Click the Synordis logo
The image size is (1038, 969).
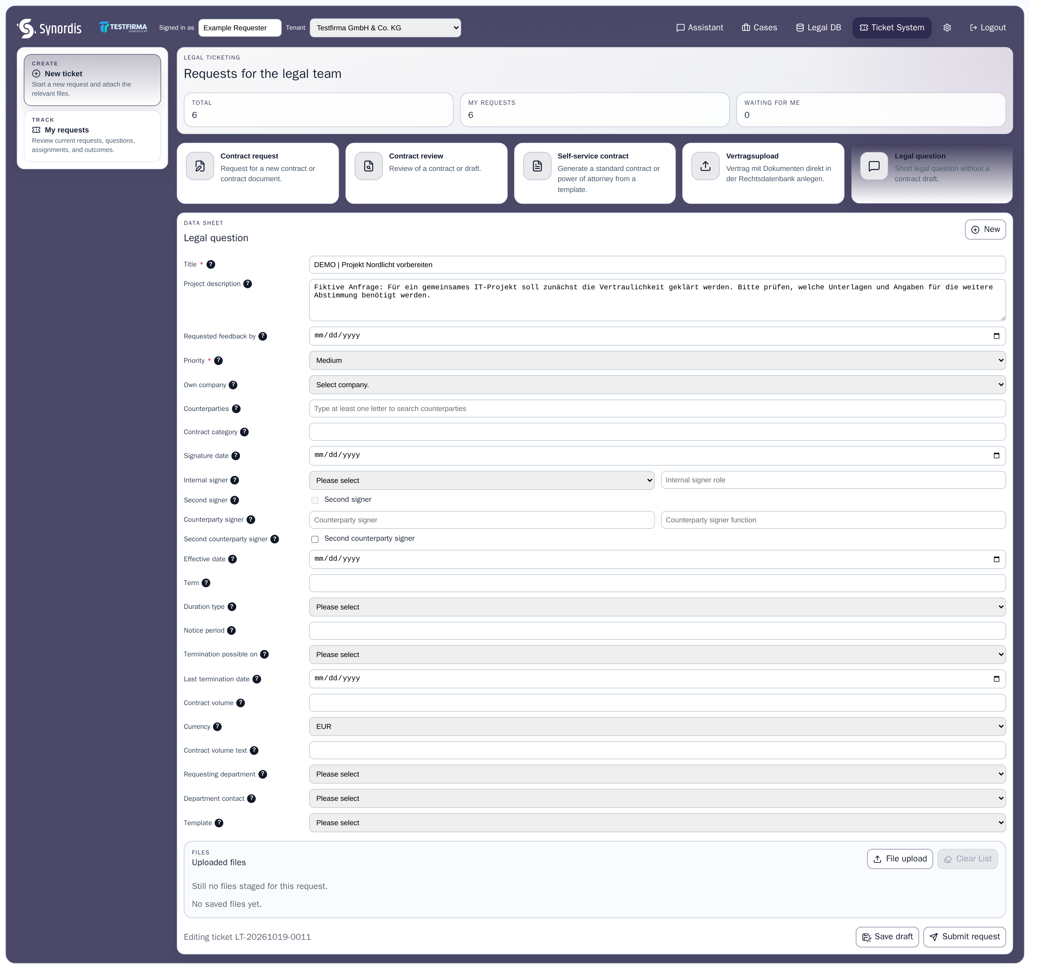49,28
